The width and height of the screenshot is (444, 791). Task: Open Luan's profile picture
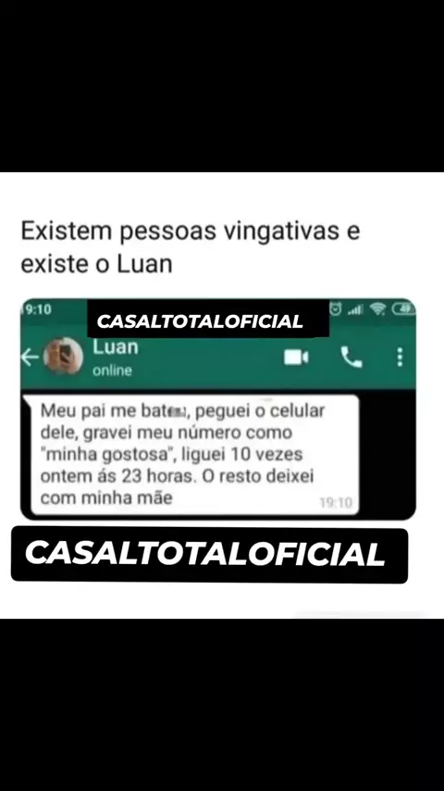coord(63,357)
